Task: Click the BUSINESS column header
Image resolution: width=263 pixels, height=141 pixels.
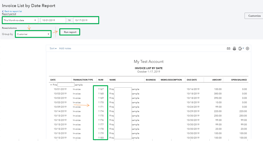Action: tap(151, 80)
